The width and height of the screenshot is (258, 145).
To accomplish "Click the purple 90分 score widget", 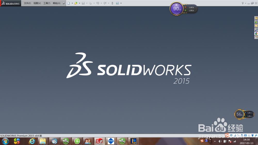I will click(x=176, y=9).
